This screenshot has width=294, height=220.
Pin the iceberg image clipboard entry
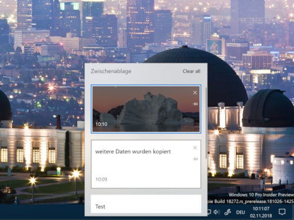[x=195, y=104]
